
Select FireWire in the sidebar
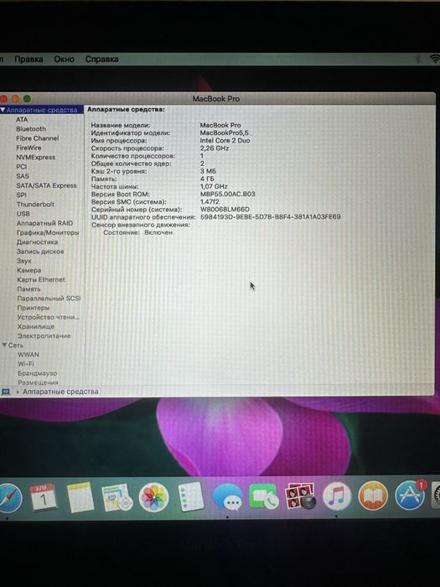pos(28,148)
